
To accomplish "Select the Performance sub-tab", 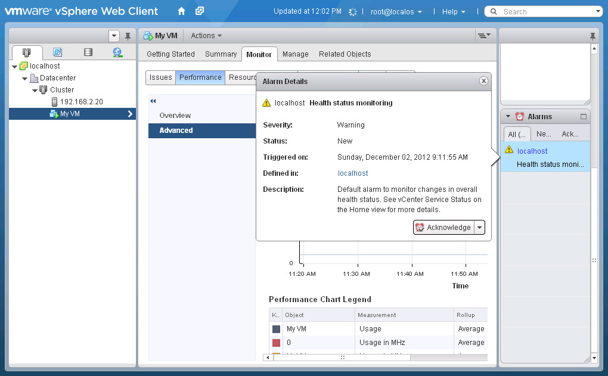I will [x=200, y=77].
